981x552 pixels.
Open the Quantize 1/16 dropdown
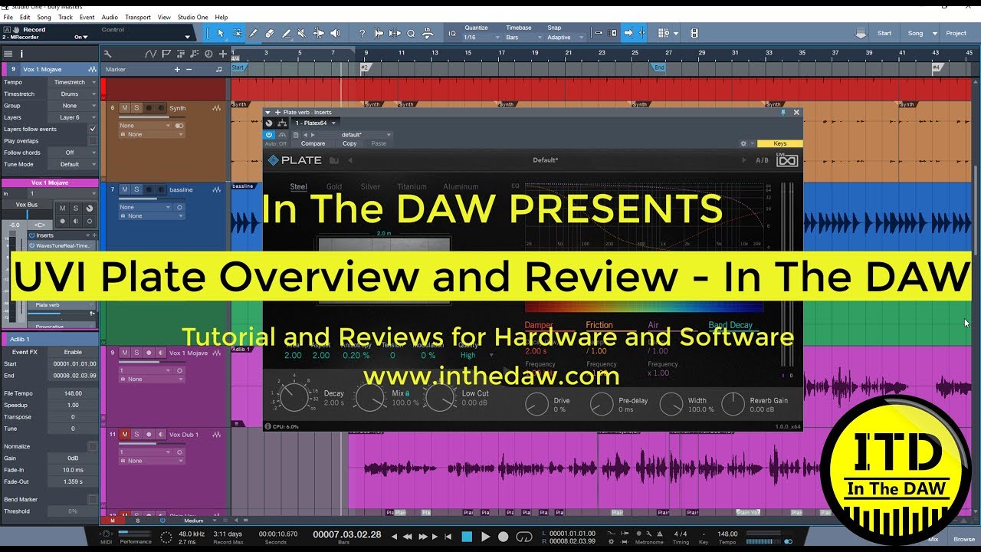tap(480, 37)
